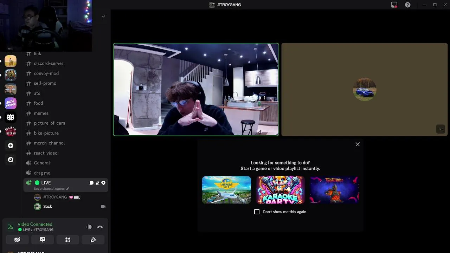This screenshot has height=253, width=450.
Task: Open the yellow field server icon
Action: (x=11, y=61)
